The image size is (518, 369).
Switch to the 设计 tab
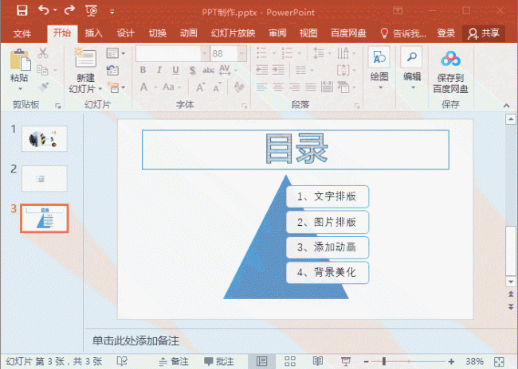tap(126, 33)
